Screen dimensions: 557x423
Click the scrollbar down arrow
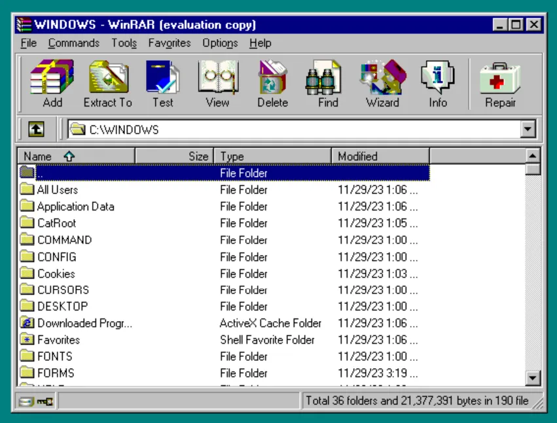point(531,378)
